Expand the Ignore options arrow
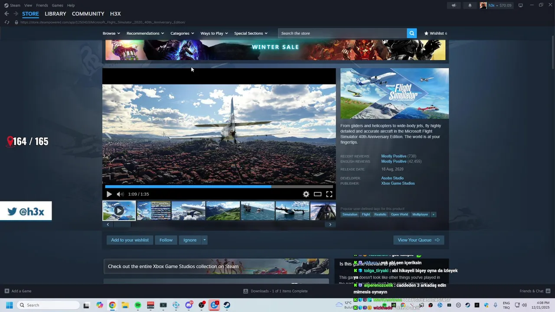The image size is (555, 312). point(204,240)
